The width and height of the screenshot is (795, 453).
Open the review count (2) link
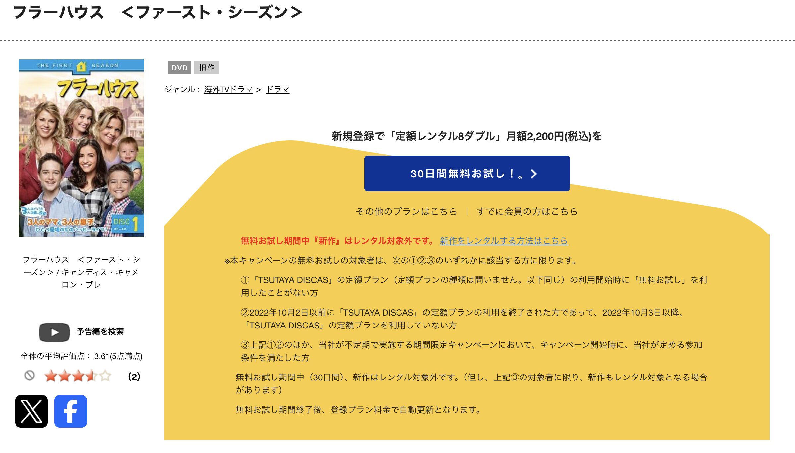134,377
